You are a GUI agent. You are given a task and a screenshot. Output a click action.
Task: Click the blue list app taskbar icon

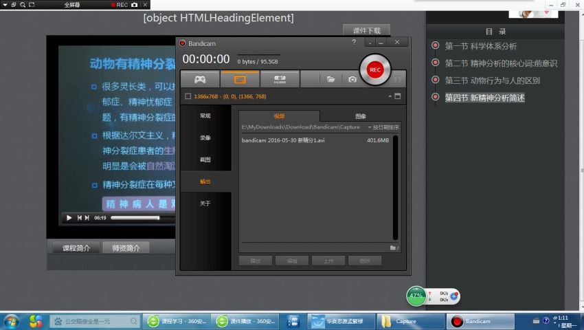tap(293, 322)
